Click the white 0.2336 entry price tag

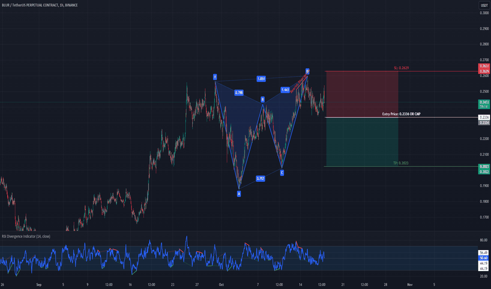484,117
